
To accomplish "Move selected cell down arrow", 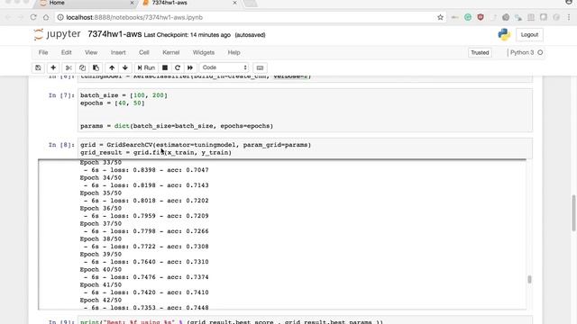I will pyautogui.click(x=125, y=68).
